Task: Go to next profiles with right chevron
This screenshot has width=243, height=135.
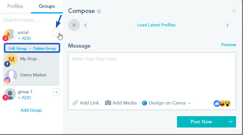Action: [227, 25]
